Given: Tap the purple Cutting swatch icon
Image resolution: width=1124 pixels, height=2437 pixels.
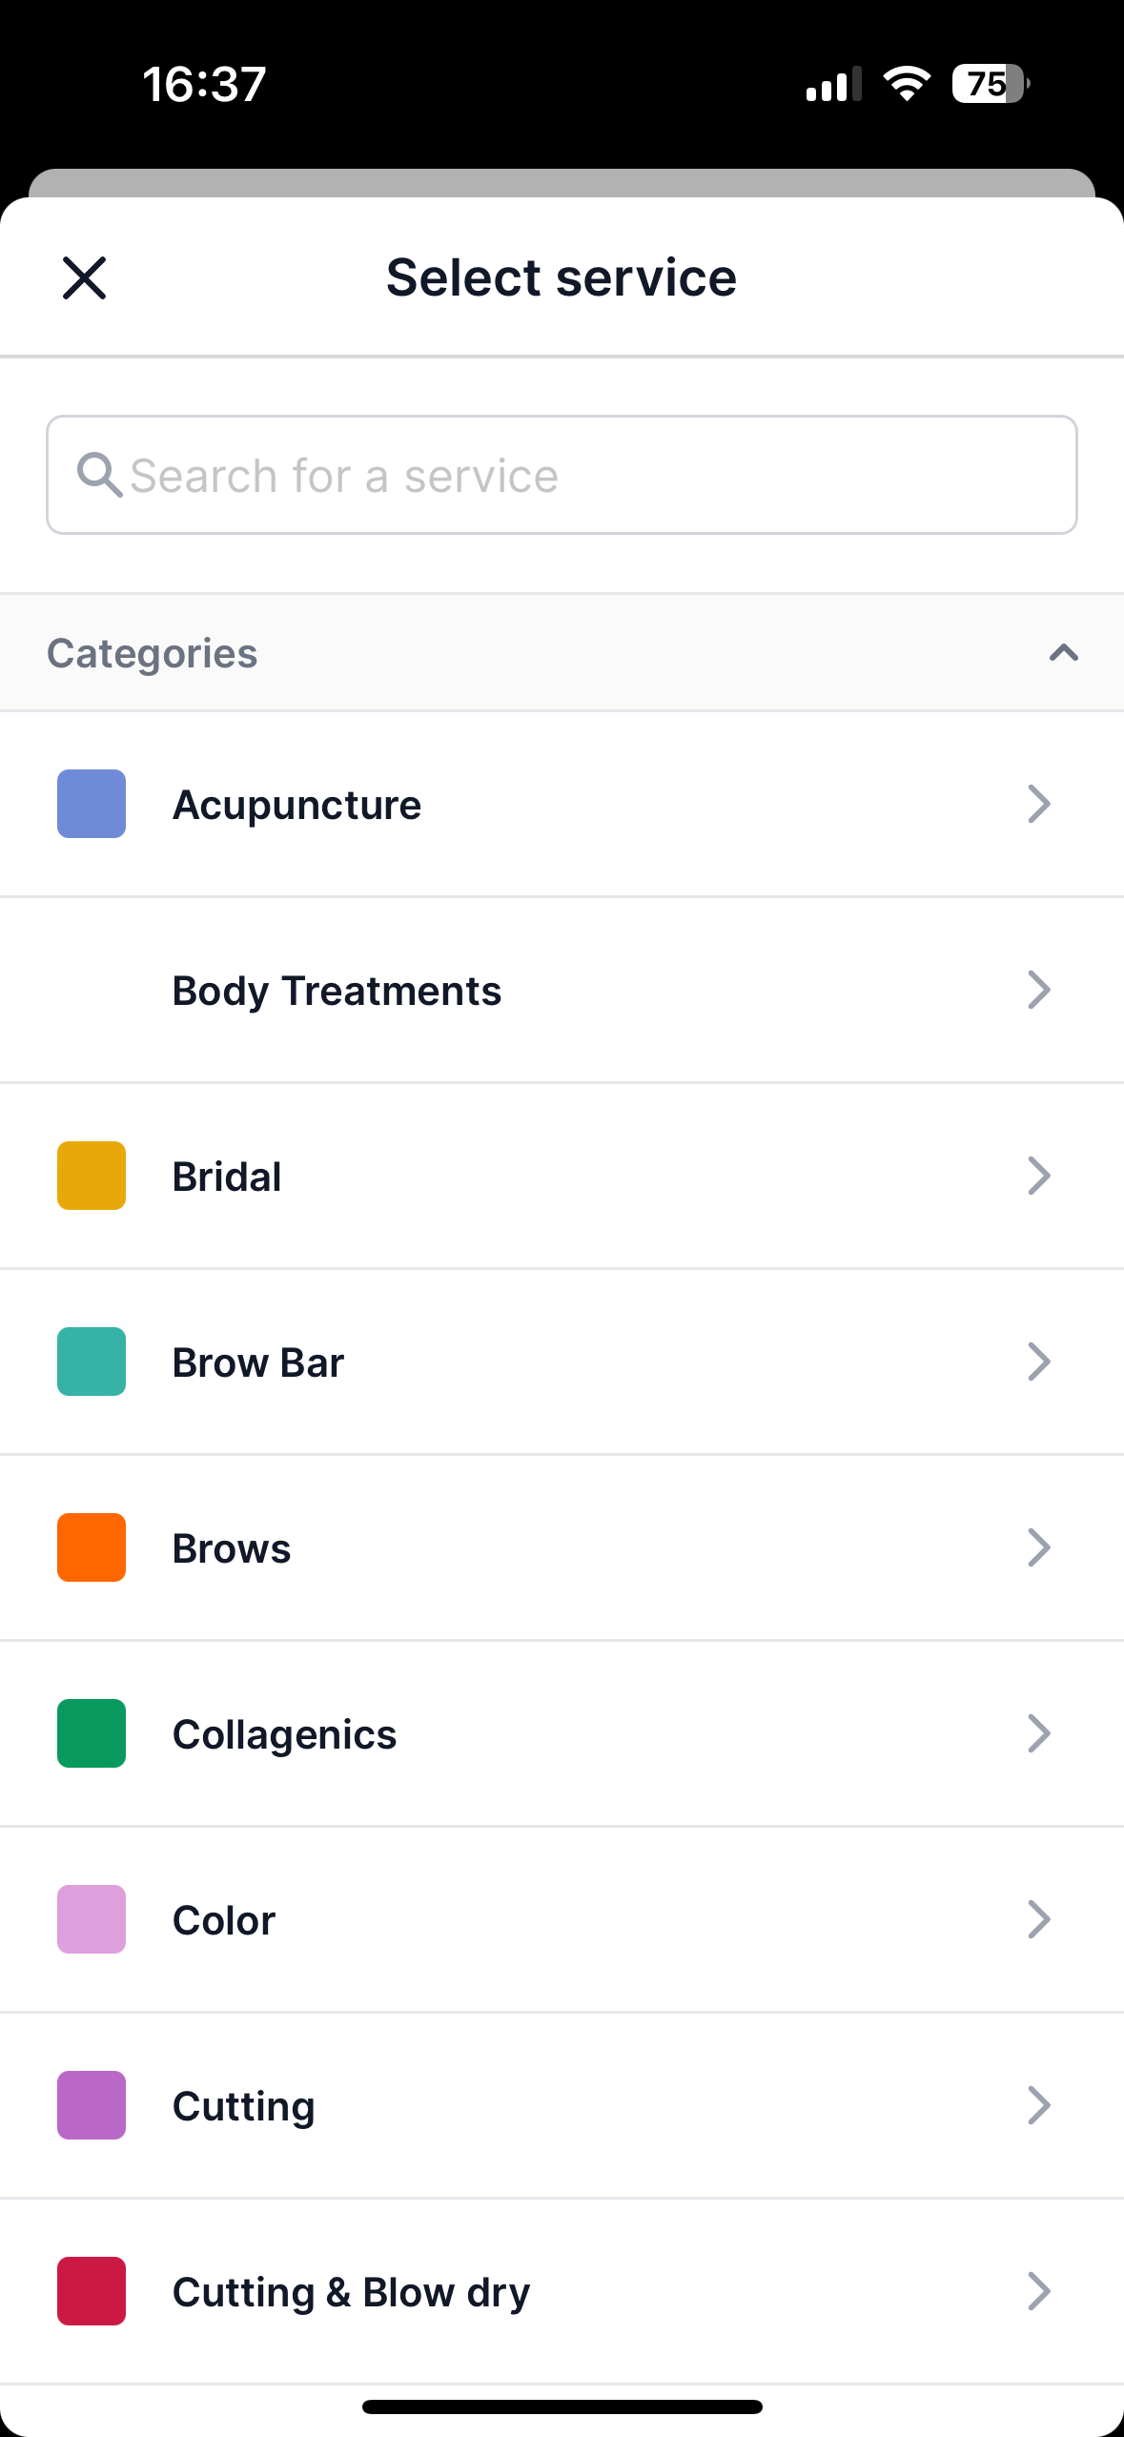Looking at the screenshot, I should pos(92,2105).
